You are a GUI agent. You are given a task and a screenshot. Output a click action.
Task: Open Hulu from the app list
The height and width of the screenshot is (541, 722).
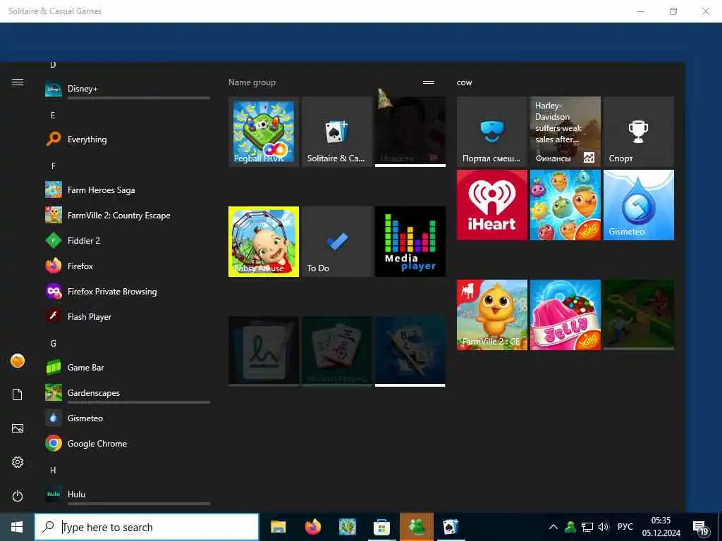click(x=128, y=494)
